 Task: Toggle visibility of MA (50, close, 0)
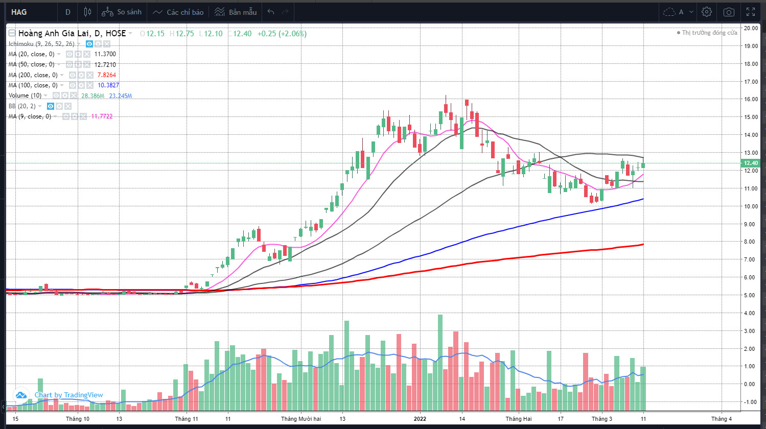tap(69, 64)
